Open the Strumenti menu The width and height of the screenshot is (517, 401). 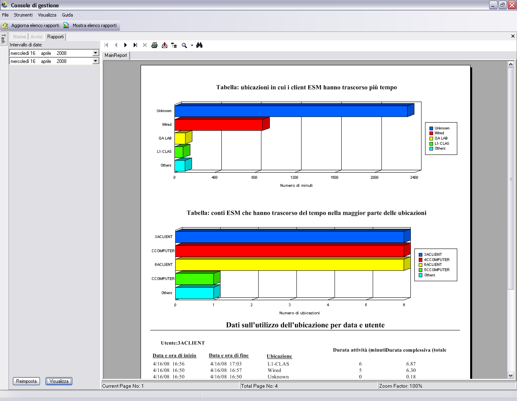point(23,15)
